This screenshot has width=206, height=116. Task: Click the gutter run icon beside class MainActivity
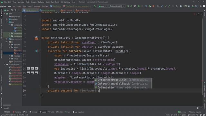(x=36, y=38)
